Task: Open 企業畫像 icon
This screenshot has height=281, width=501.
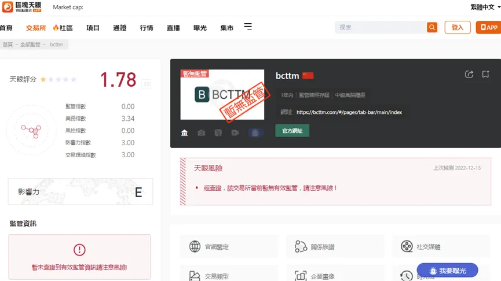Action: click(x=301, y=276)
